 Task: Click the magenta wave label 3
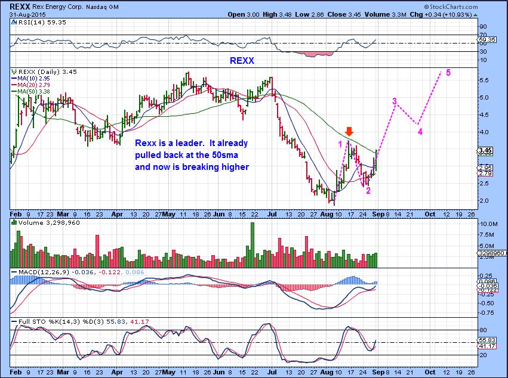[x=395, y=101]
